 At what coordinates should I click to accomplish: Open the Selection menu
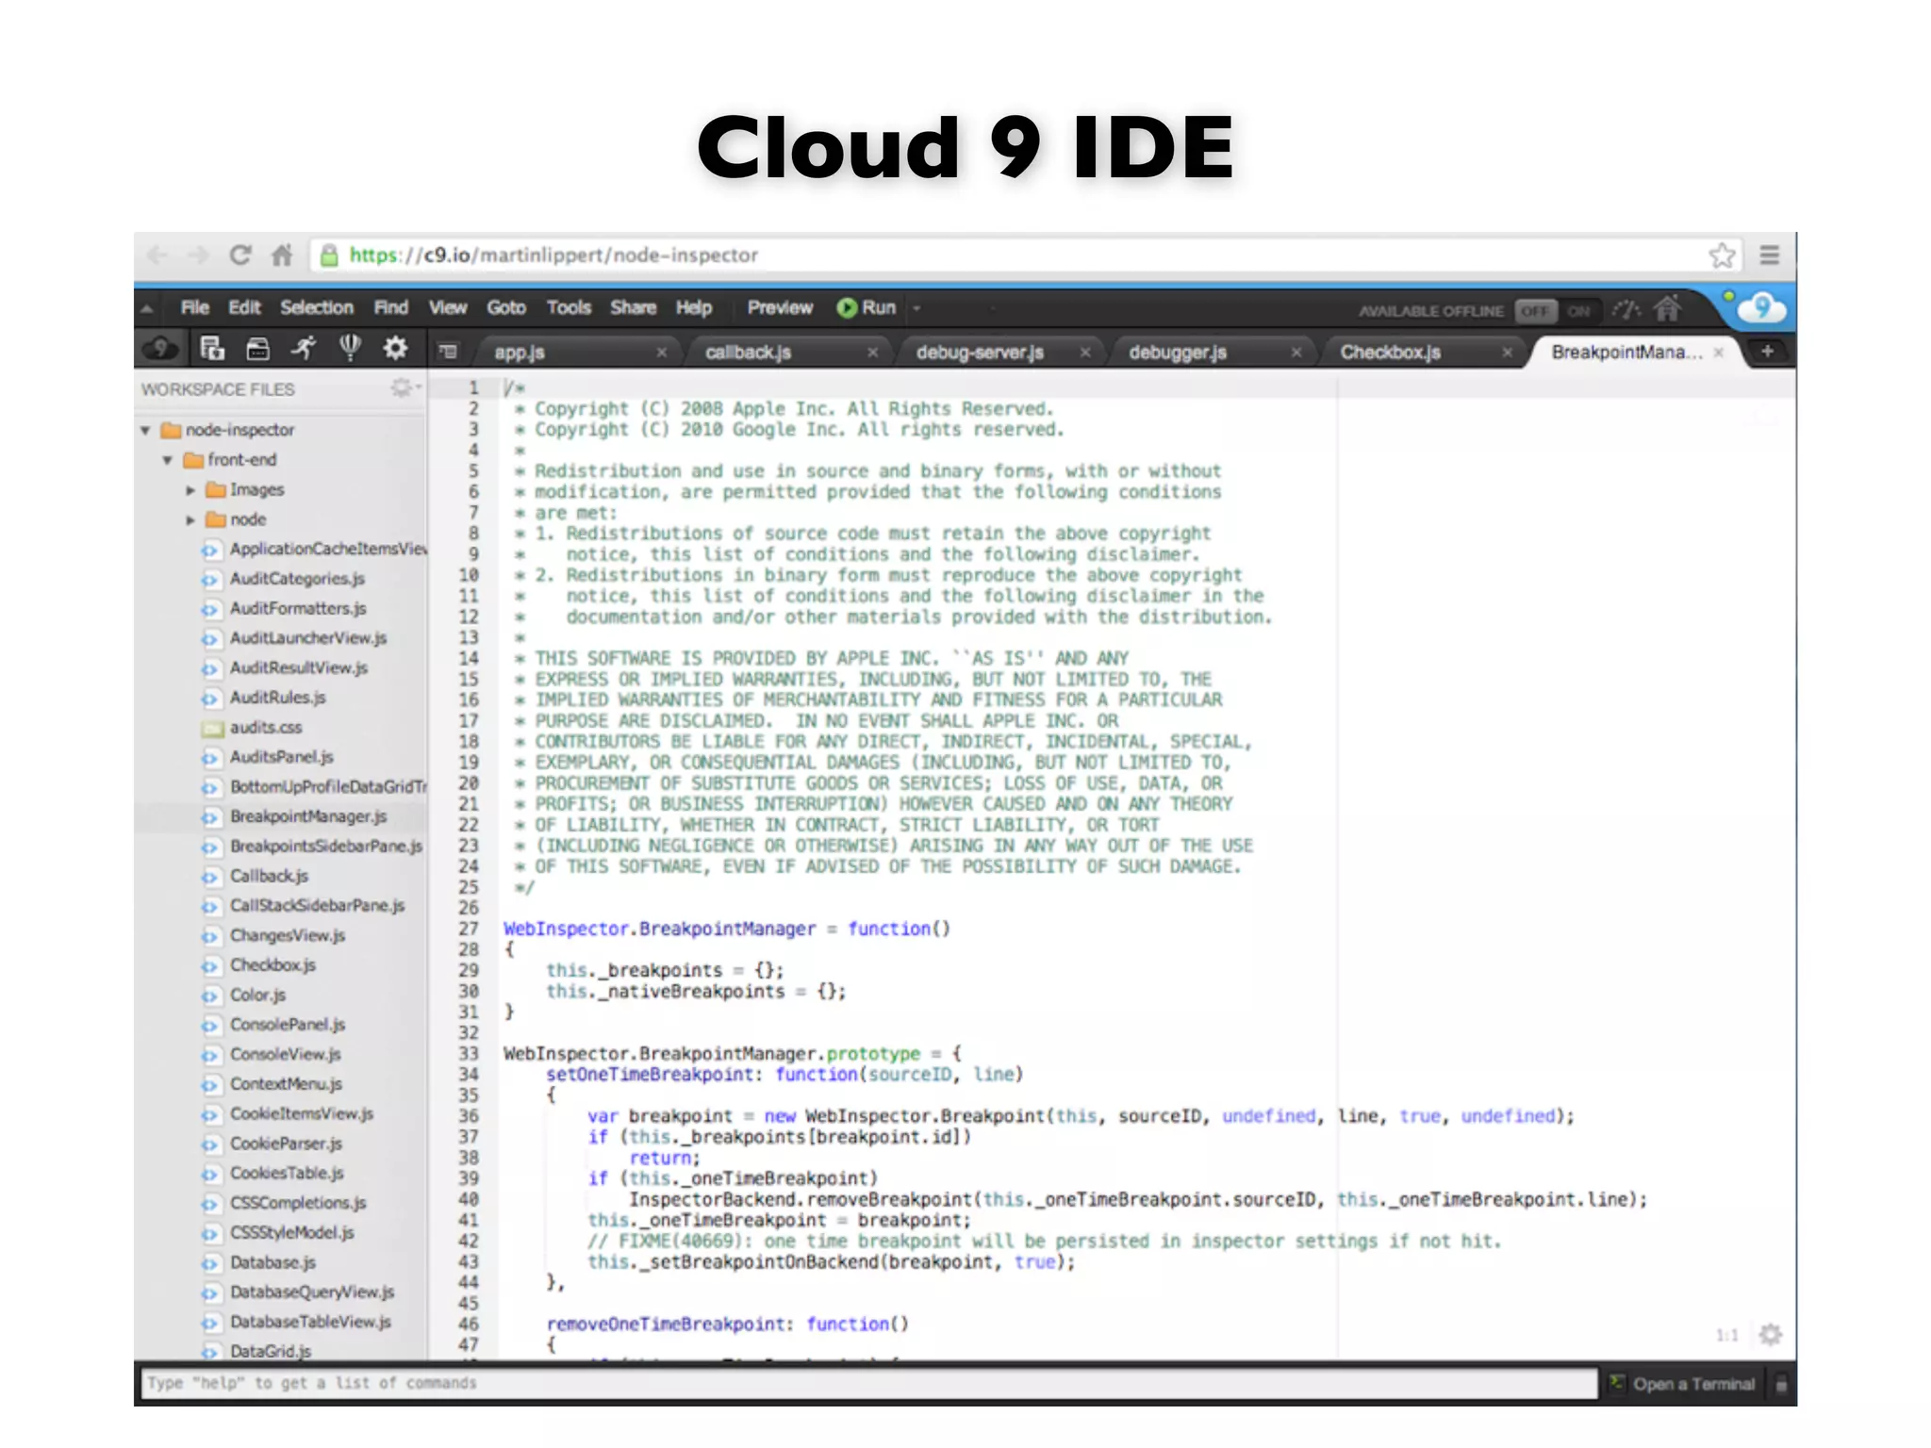click(x=316, y=308)
